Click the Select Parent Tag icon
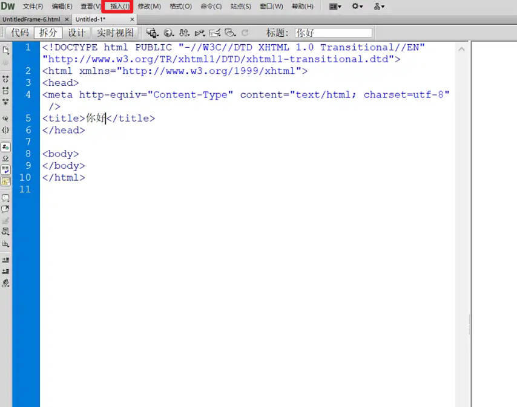The height and width of the screenshot is (407, 517). pyautogui.click(x=5, y=119)
